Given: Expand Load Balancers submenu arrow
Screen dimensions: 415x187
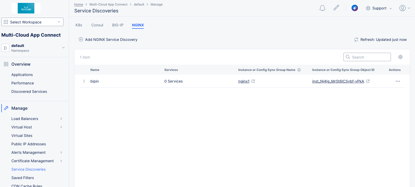Looking at the screenshot, I should (x=61, y=119).
